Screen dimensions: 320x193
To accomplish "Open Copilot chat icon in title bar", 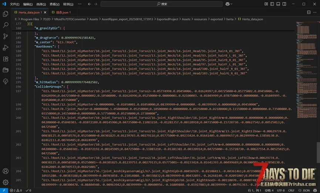I will click(228, 4).
